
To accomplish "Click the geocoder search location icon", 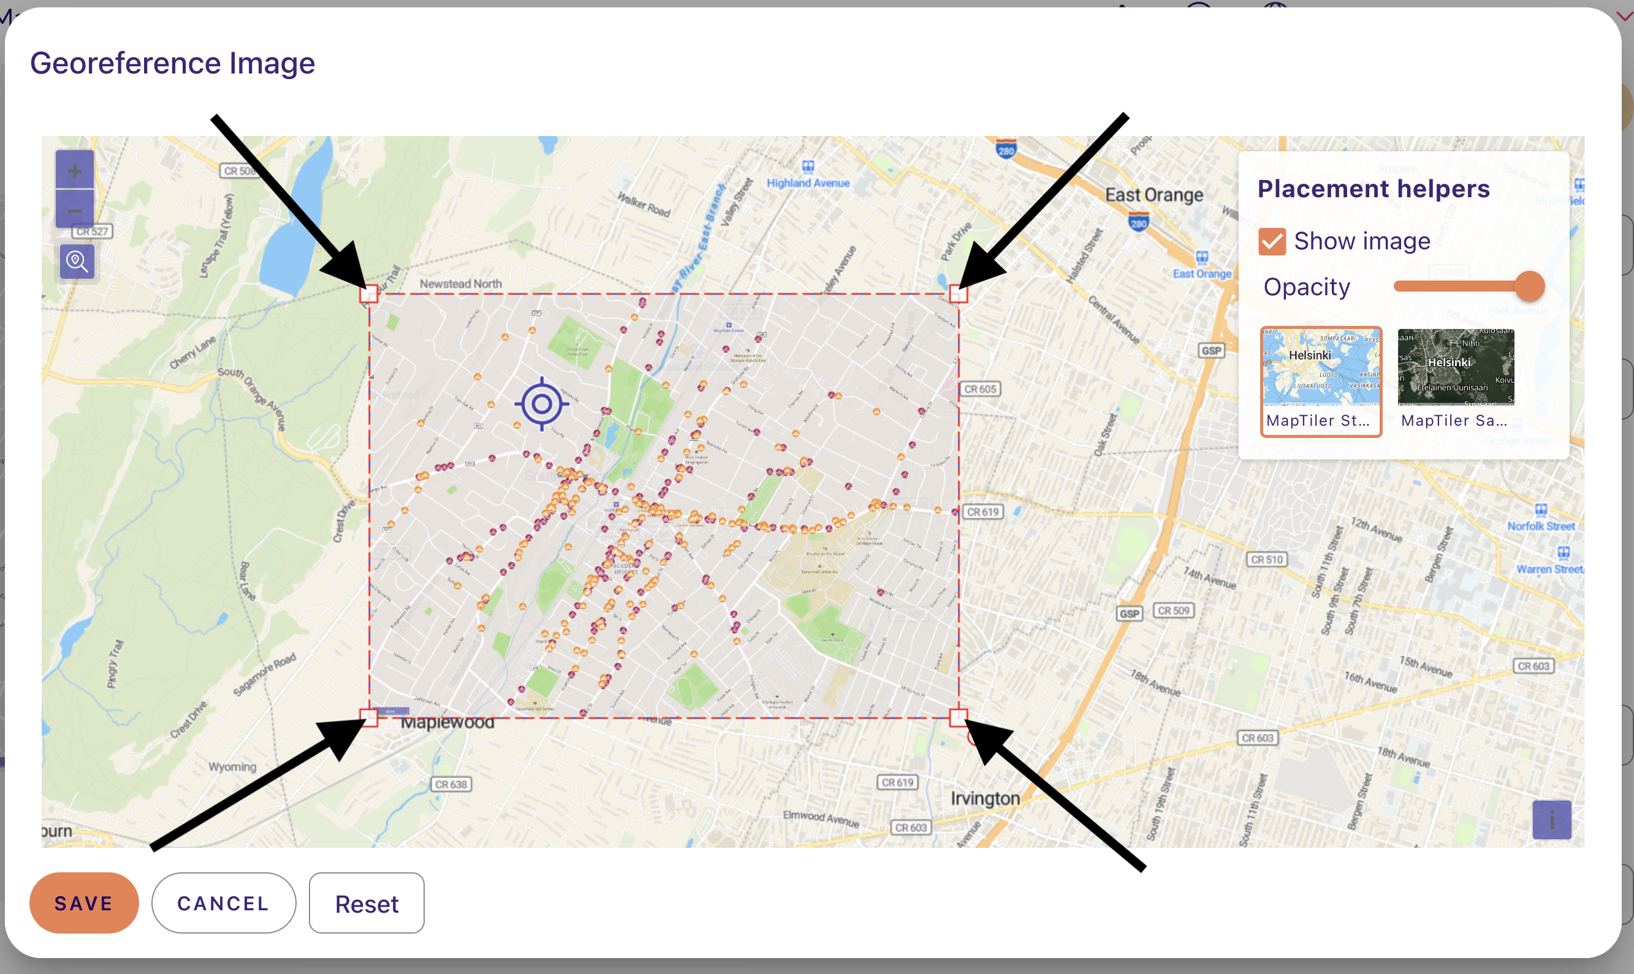I will coord(77,262).
